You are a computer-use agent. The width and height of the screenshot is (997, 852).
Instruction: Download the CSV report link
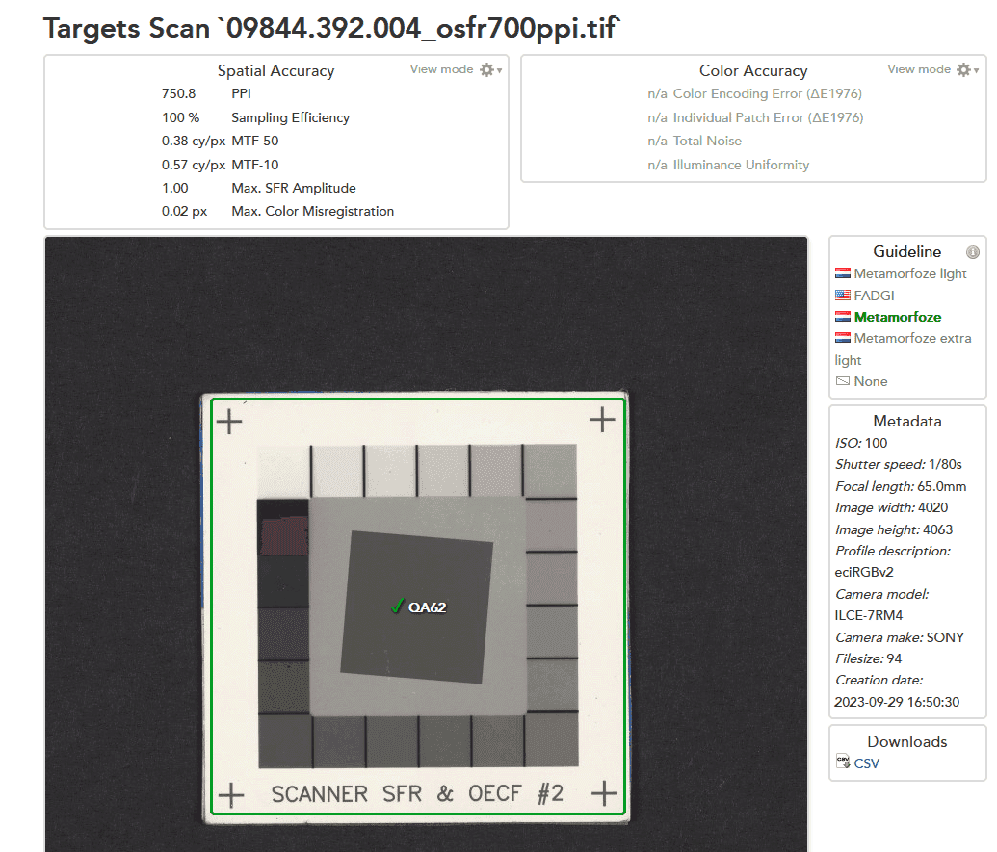pos(866,763)
